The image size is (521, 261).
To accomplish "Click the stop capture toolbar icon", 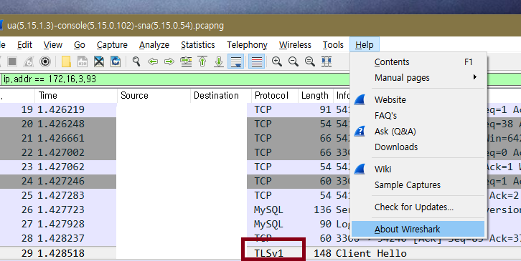I will pyautogui.click(x=12, y=61).
